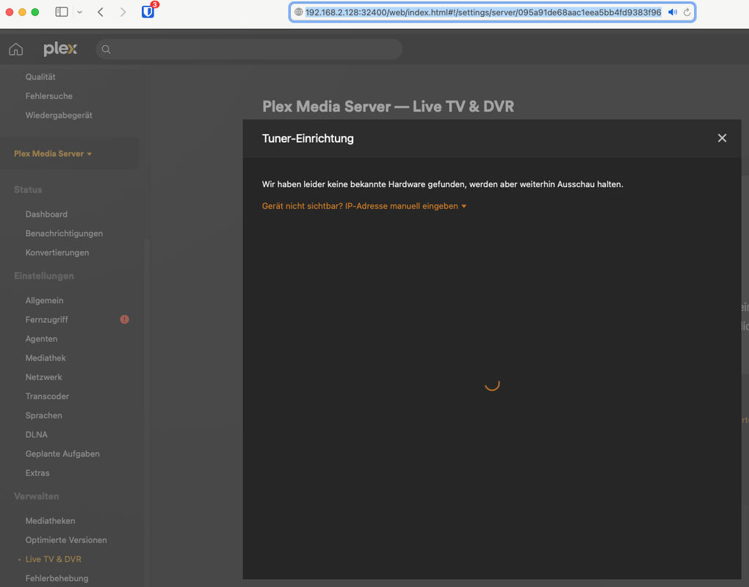
Task: Open Mediatheken management
Action: (x=50, y=521)
